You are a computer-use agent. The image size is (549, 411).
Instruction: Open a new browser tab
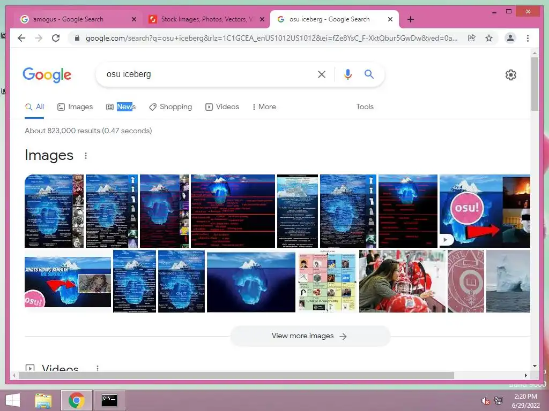coord(411,19)
